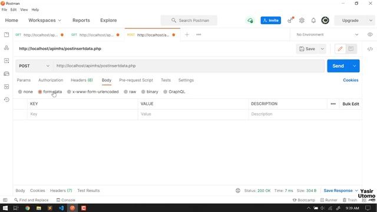The width and height of the screenshot is (377, 212).
Task: Open the APIs sidebar icon
Action: 6,48
